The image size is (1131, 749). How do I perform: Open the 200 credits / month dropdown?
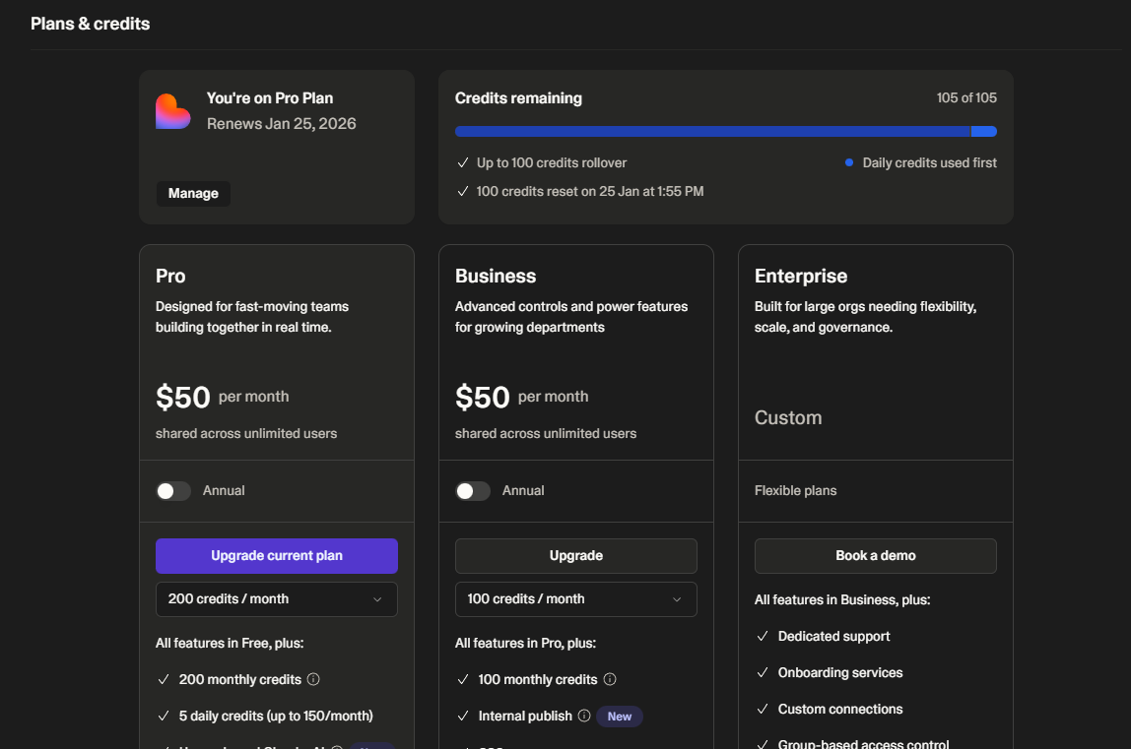276,599
